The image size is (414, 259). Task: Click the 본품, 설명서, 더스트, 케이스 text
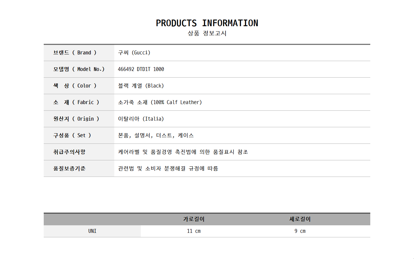pyautogui.click(x=156, y=135)
